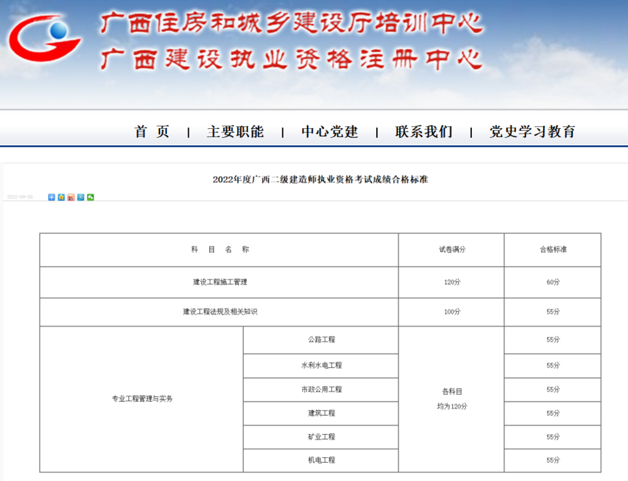Share to QZone with the star icon

click(61, 197)
